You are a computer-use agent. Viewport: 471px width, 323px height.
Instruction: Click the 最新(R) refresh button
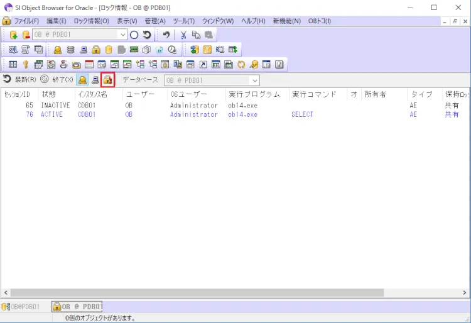coord(20,80)
